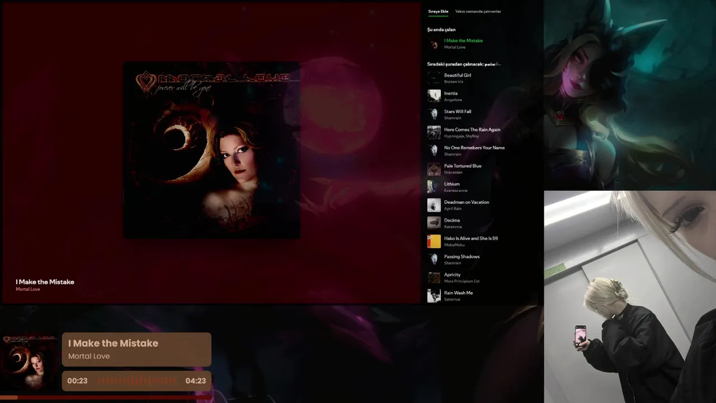Open Saturnus artist link

452,299
